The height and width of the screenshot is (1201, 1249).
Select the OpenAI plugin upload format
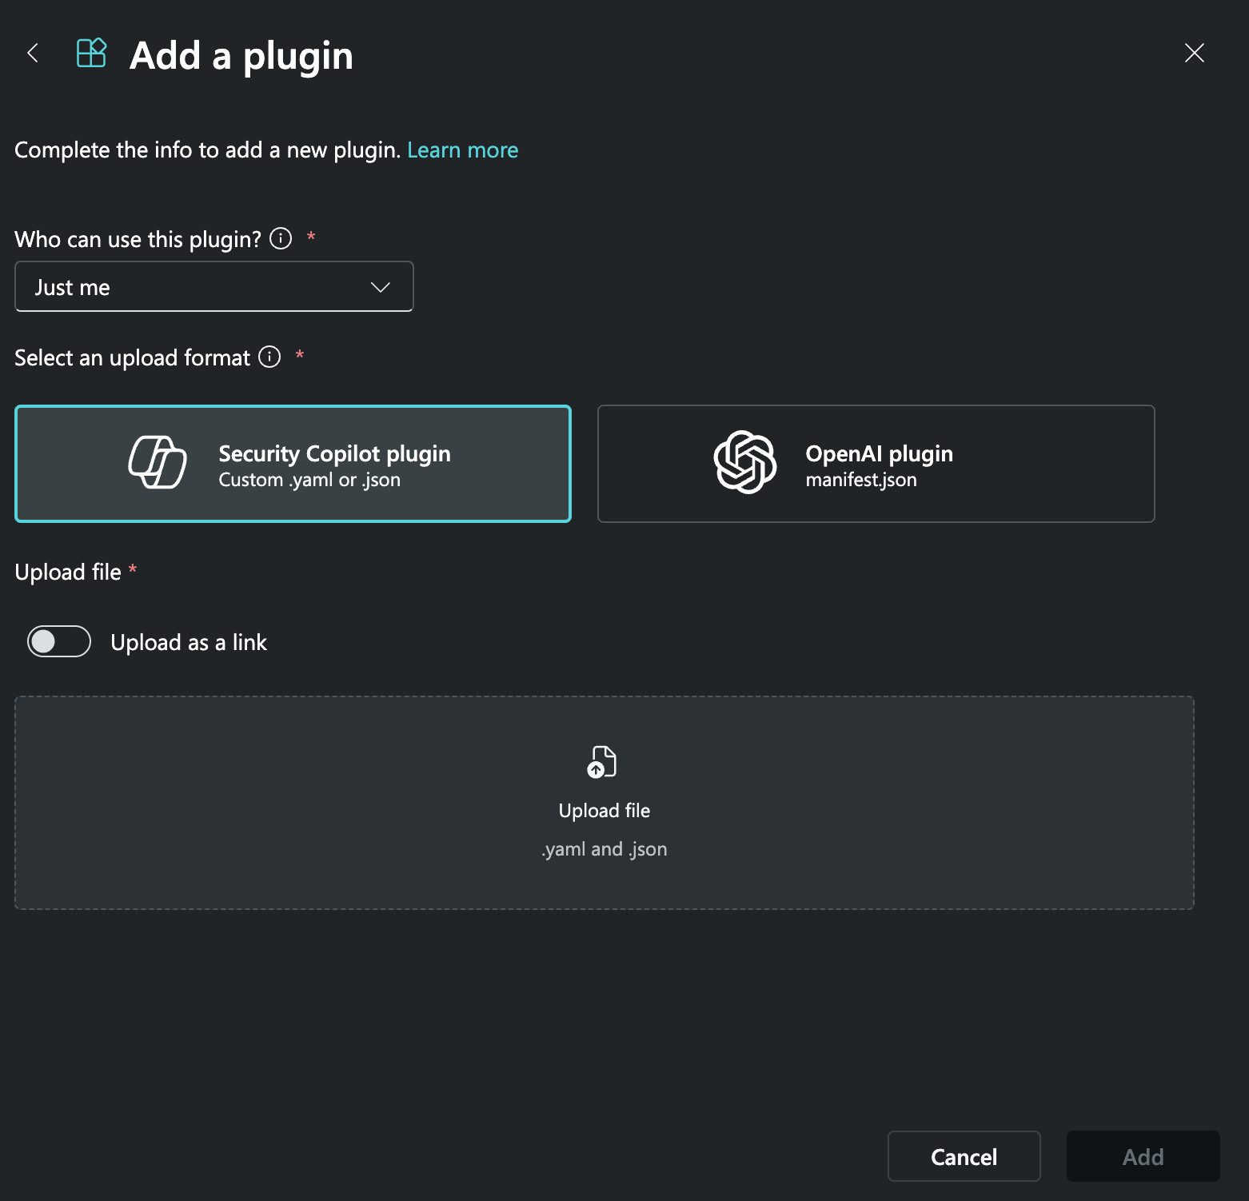pyautogui.click(x=876, y=464)
